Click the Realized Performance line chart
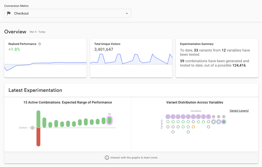262x167 pixels. point(45,66)
